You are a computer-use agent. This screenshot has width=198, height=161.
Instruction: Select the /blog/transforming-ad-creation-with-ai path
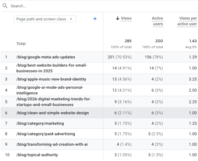point(52,145)
